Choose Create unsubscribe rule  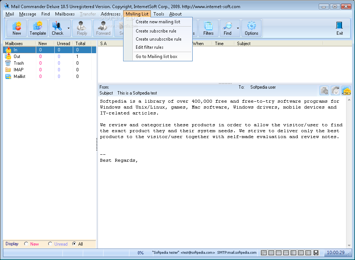pos(159,39)
